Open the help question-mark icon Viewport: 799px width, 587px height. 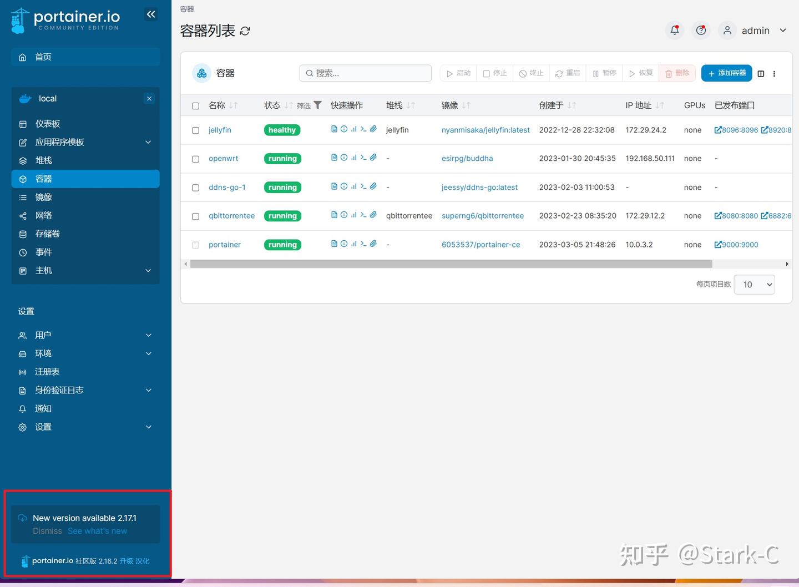(701, 30)
